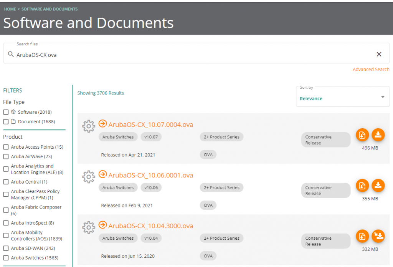
Task: Click the SOFTWARE AND DOCUMENTS breadcrumb
Action: pos(50,9)
